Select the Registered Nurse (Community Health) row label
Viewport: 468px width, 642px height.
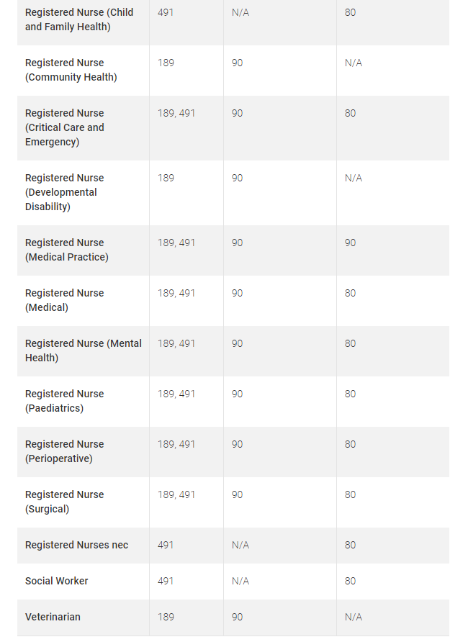coord(71,70)
